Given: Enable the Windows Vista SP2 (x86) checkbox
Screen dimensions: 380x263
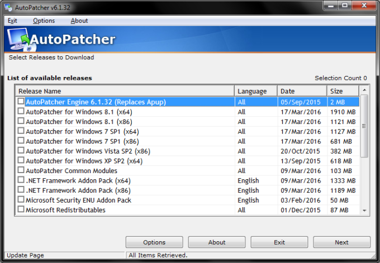Looking at the screenshot, I should [21, 150].
